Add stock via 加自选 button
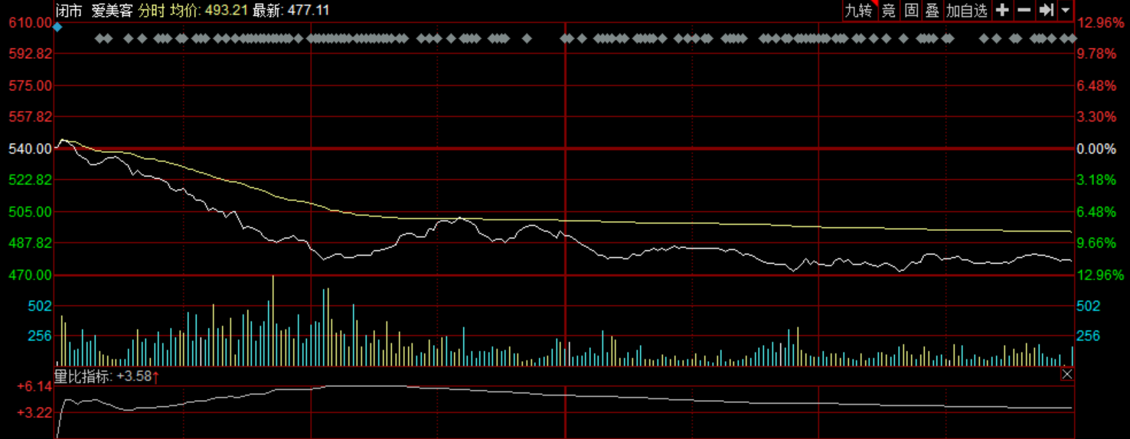 pyautogui.click(x=967, y=10)
